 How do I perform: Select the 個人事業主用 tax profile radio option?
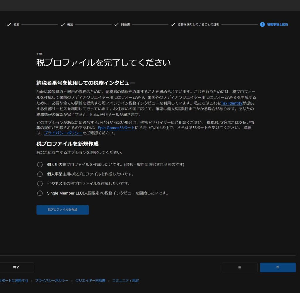40,174
